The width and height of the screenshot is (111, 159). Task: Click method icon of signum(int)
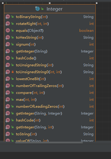tap(8, 44)
